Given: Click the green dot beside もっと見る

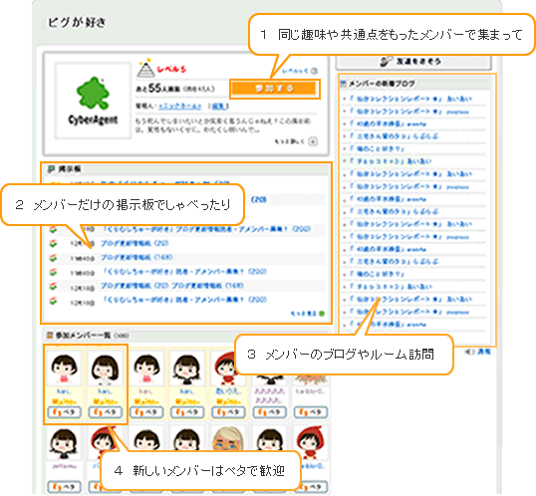Looking at the screenshot, I should click(322, 314).
